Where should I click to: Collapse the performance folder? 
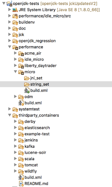pos(10,47)
